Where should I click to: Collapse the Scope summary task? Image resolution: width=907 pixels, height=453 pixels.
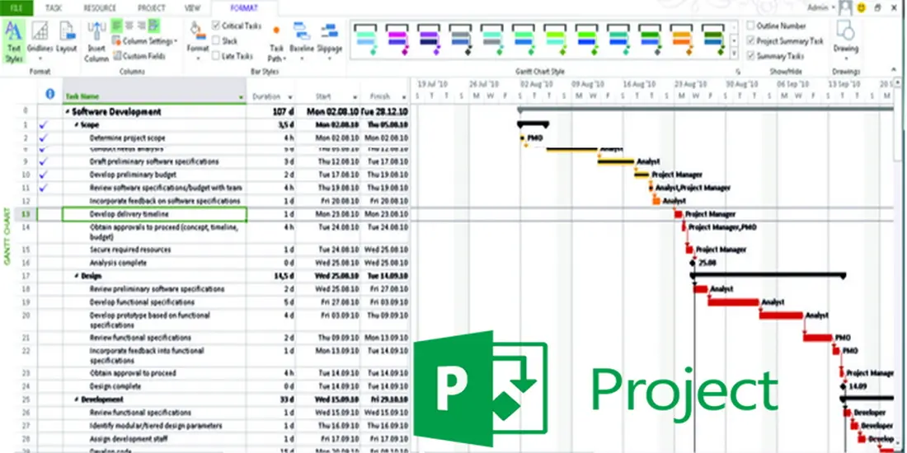click(76, 125)
